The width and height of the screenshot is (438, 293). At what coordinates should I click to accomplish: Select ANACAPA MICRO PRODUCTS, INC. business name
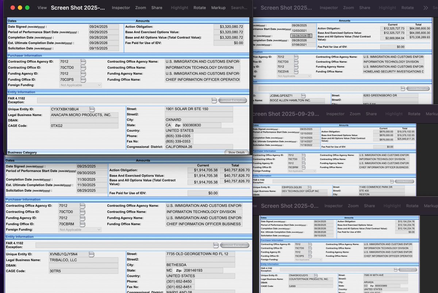[84, 115]
